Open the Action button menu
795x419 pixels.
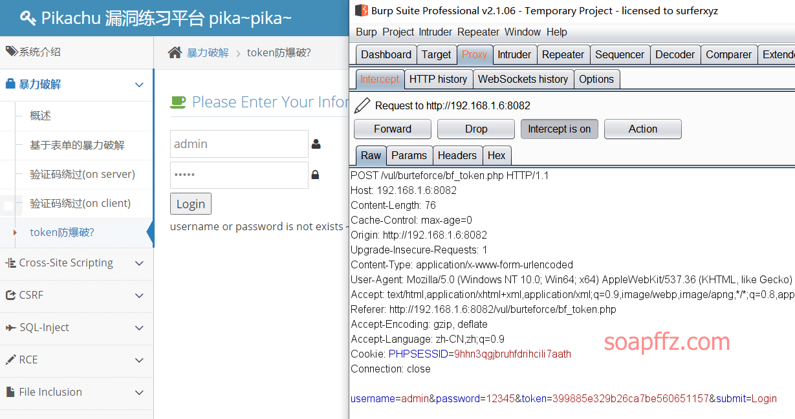tap(643, 129)
